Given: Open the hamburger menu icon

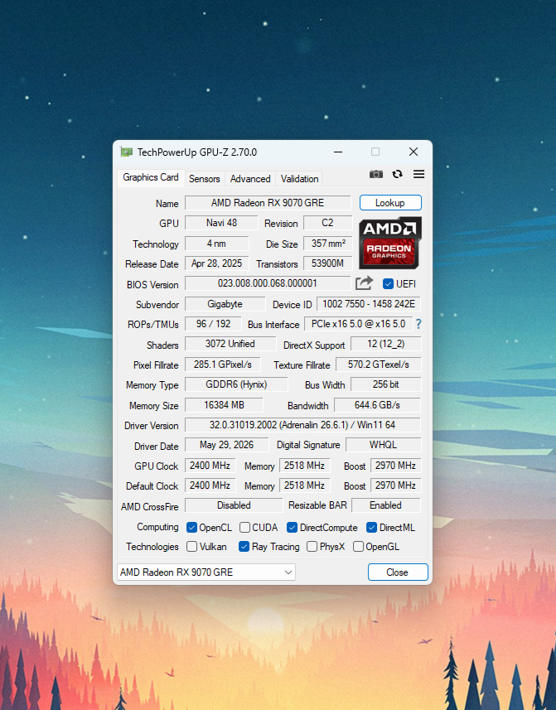Looking at the screenshot, I should (418, 174).
